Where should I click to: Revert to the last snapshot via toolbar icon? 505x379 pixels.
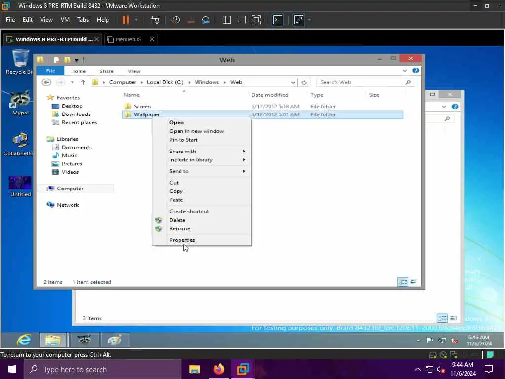(x=191, y=20)
